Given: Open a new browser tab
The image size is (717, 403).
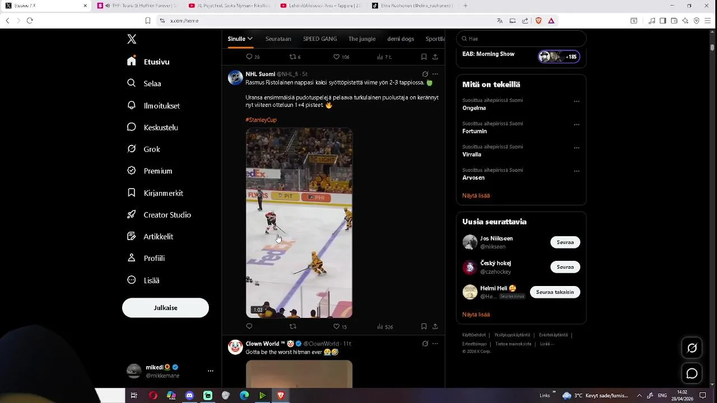Looking at the screenshot, I should click(x=465, y=6).
